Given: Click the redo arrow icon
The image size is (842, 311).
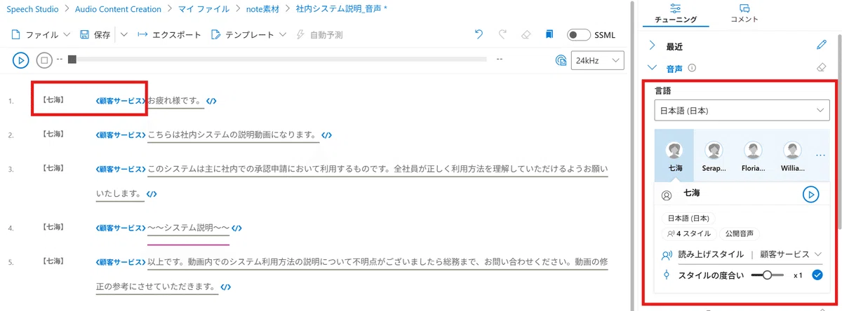Looking at the screenshot, I should (502, 34).
